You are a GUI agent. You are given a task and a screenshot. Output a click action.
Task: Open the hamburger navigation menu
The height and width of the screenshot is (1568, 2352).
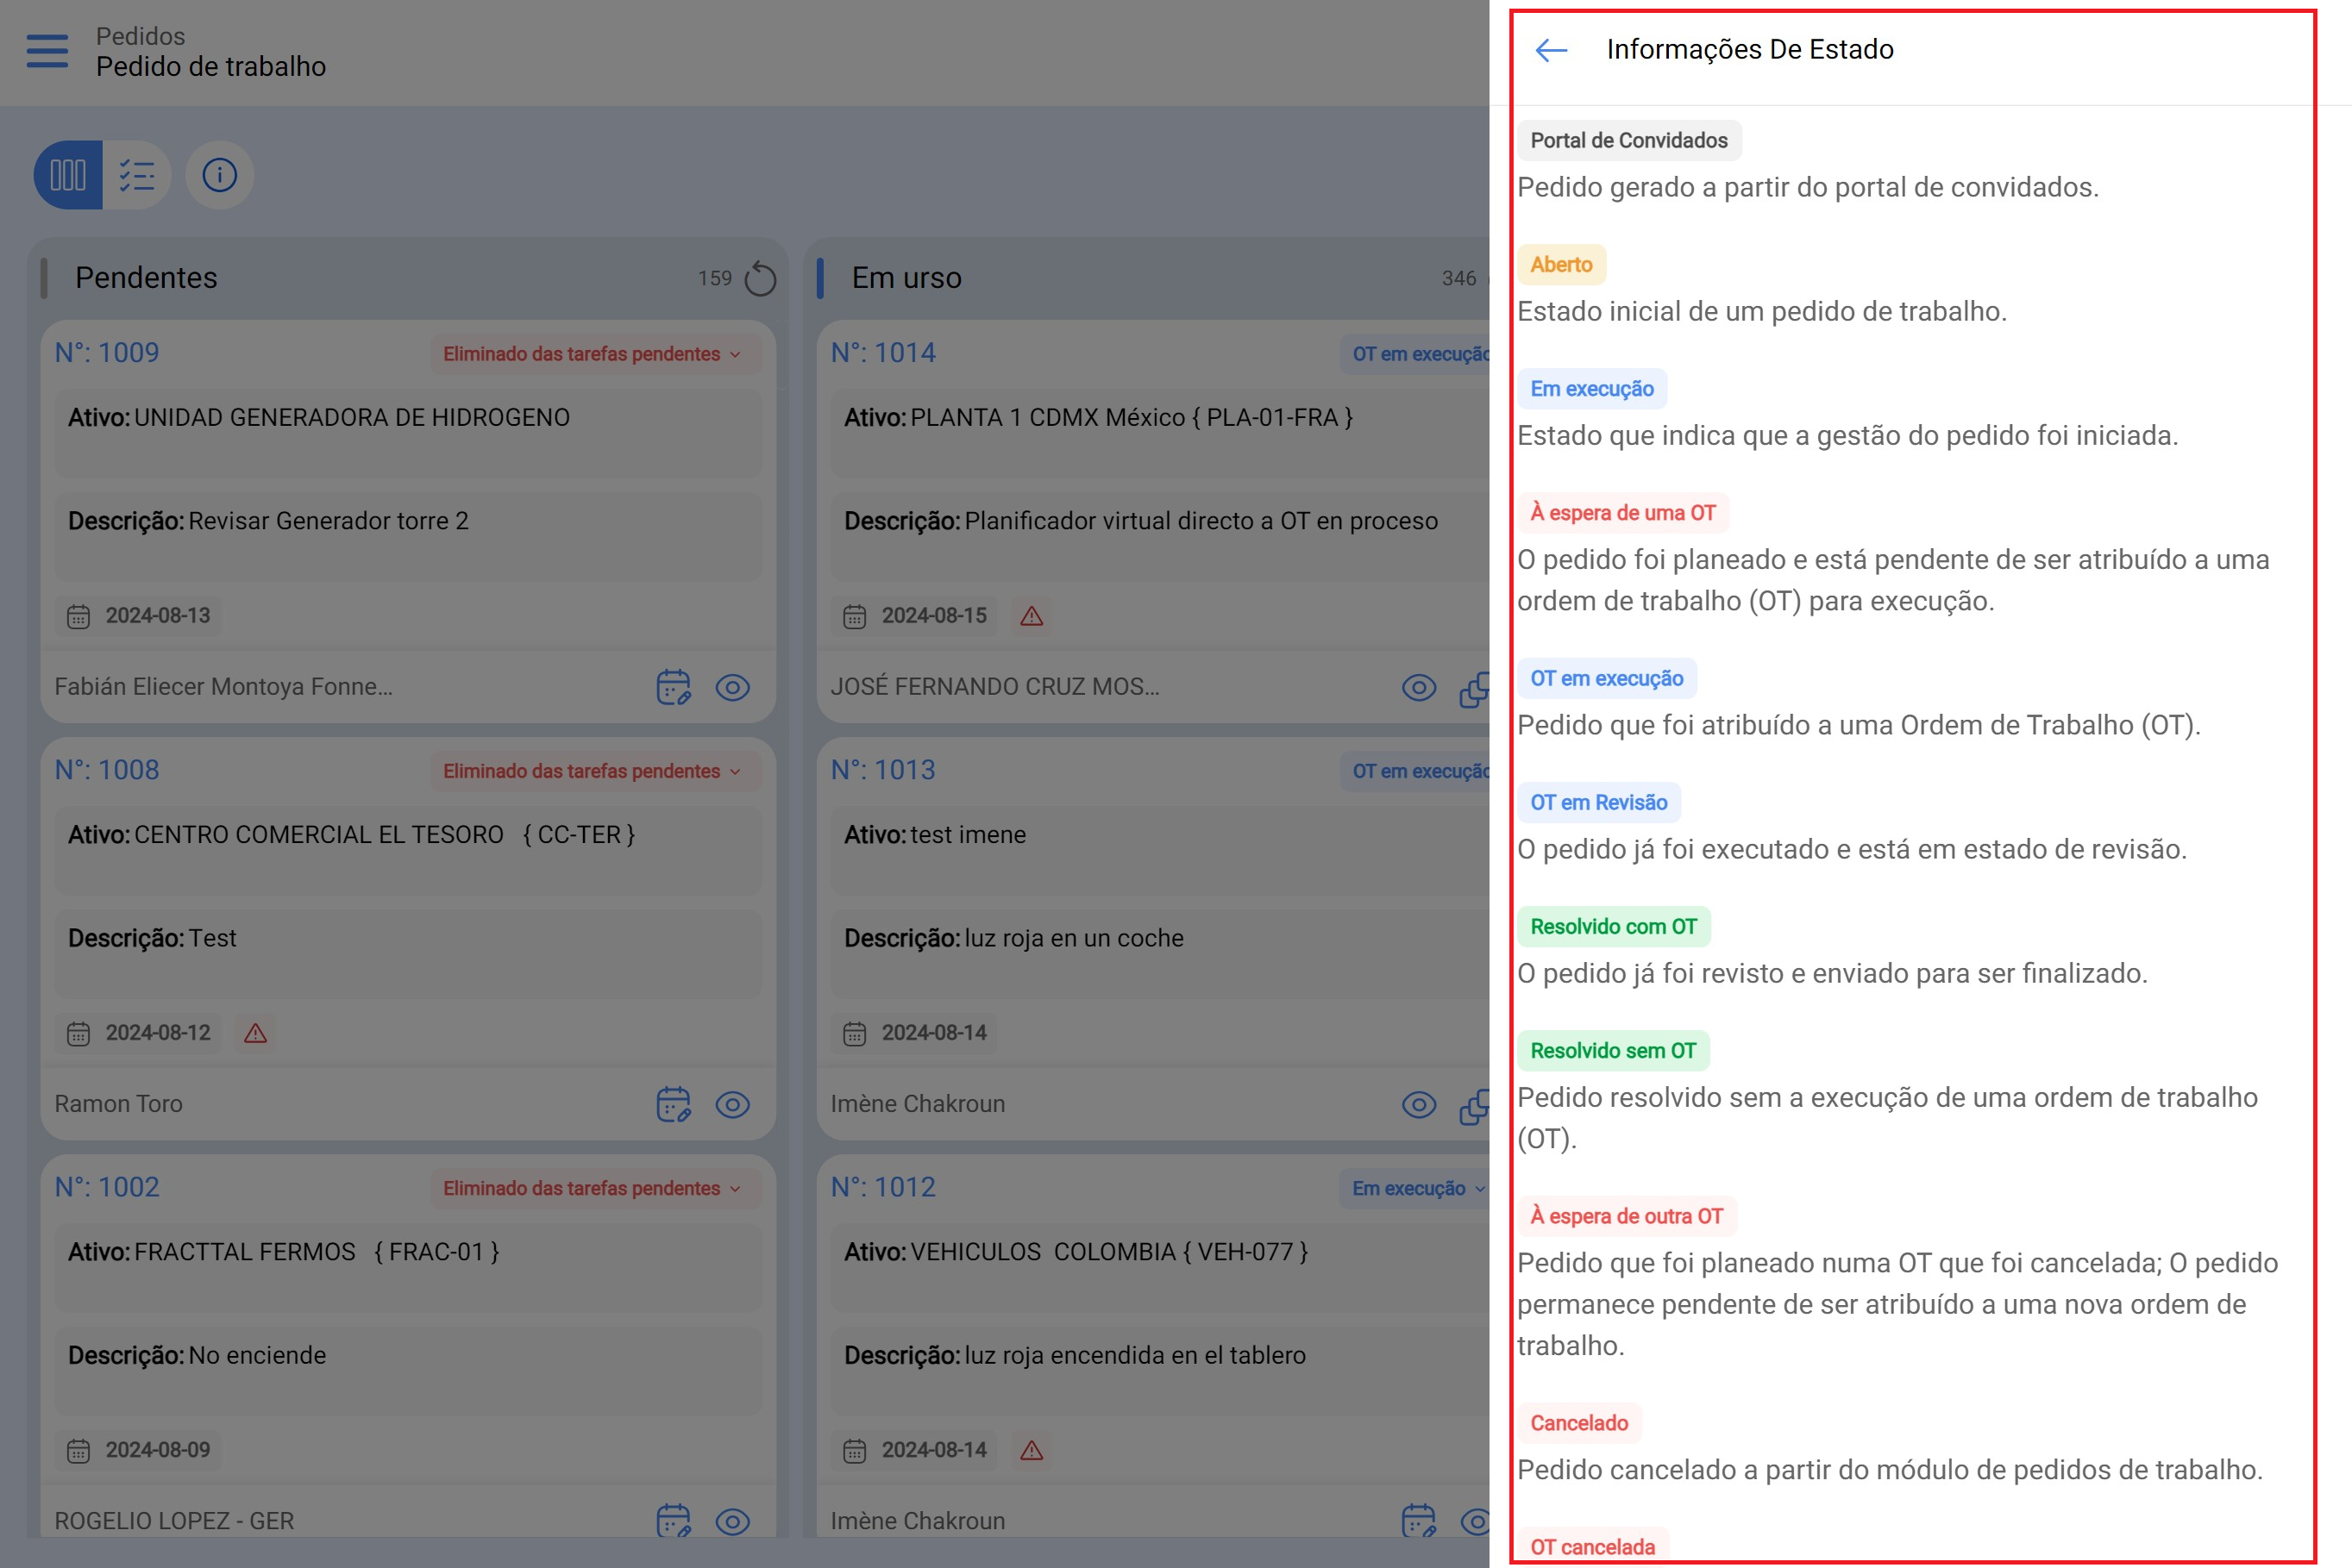(x=47, y=51)
